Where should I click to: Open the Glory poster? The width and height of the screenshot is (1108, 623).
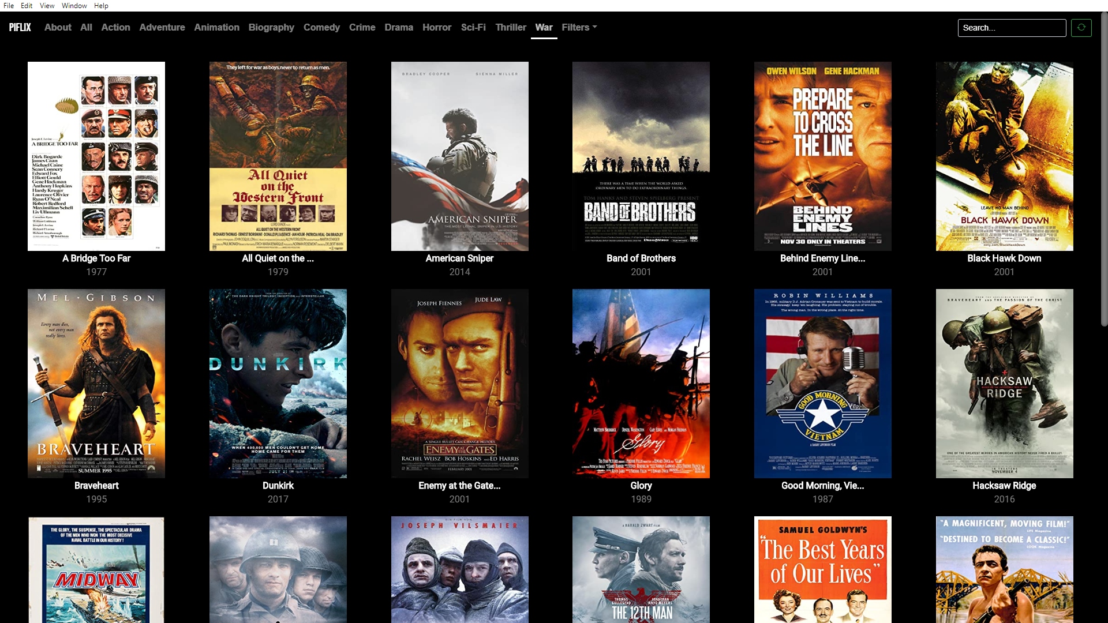pos(641,384)
